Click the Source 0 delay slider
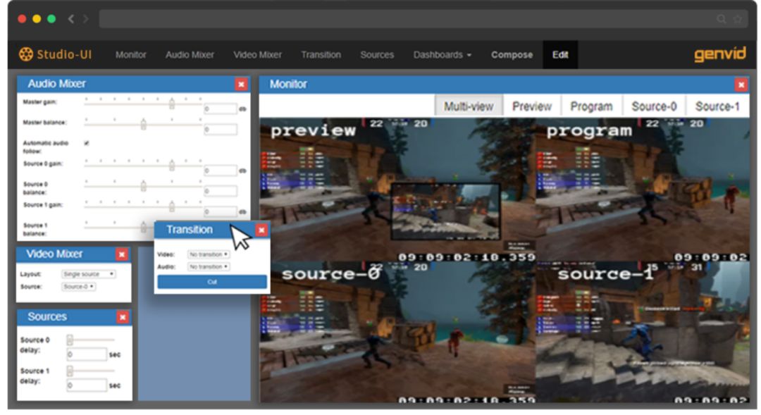 click(91, 340)
